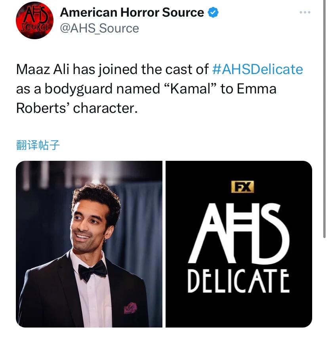Click the American Horror Source display name
Image resolution: width=328 pixels, height=341 pixels.
[132, 13]
